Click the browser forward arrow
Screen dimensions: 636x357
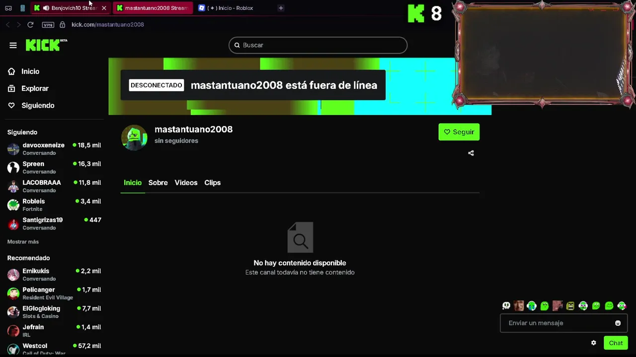tap(19, 24)
